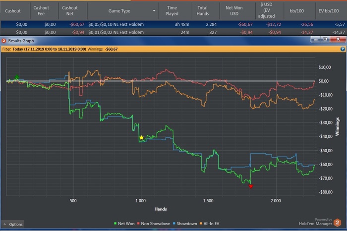Click the 1 000 hands x-axis tick

click(x=140, y=201)
